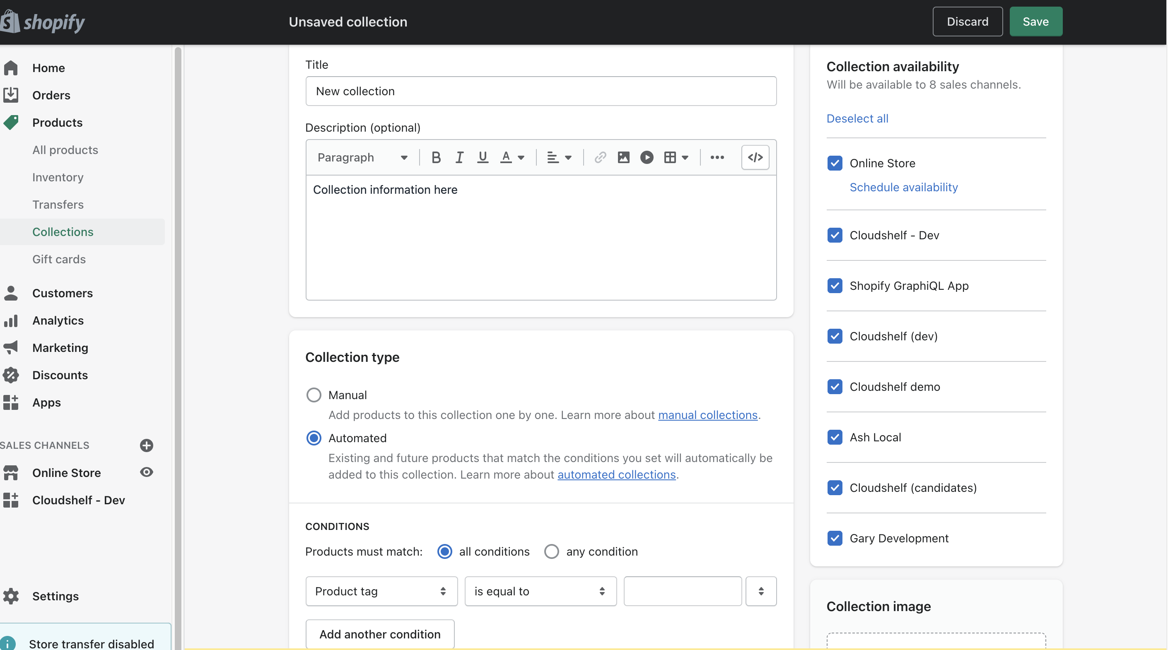This screenshot has width=1168, height=650.
Task: Toggle italic formatting in description
Action: (x=459, y=157)
